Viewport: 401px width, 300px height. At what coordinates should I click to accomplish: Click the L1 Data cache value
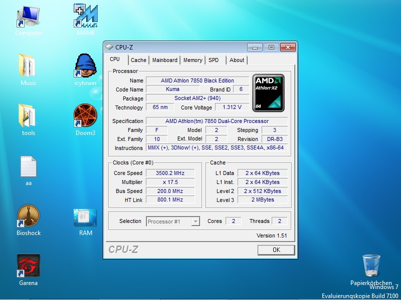tap(263, 173)
